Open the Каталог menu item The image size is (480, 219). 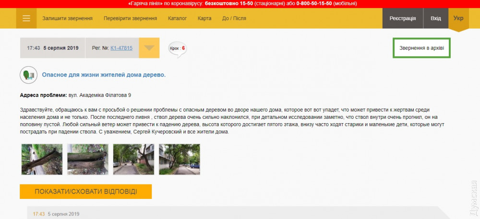(x=177, y=19)
